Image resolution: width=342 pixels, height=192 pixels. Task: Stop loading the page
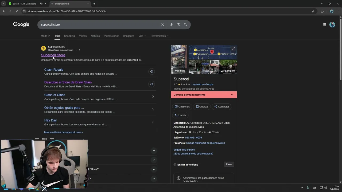[x=17, y=11]
